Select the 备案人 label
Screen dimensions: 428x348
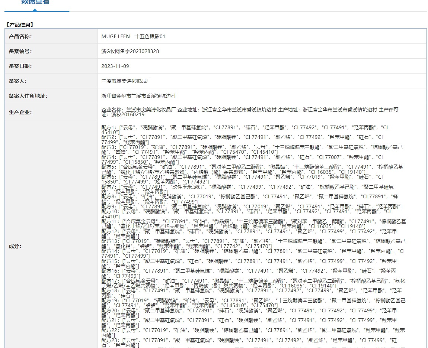pyautogui.click(x=18, y=81)
